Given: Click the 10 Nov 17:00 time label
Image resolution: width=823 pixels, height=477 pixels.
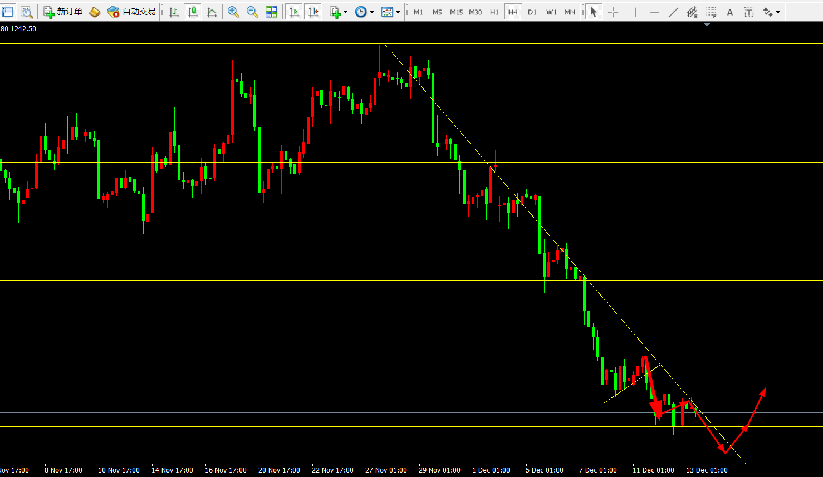Looking at the screenshot, I should point(119,470).
